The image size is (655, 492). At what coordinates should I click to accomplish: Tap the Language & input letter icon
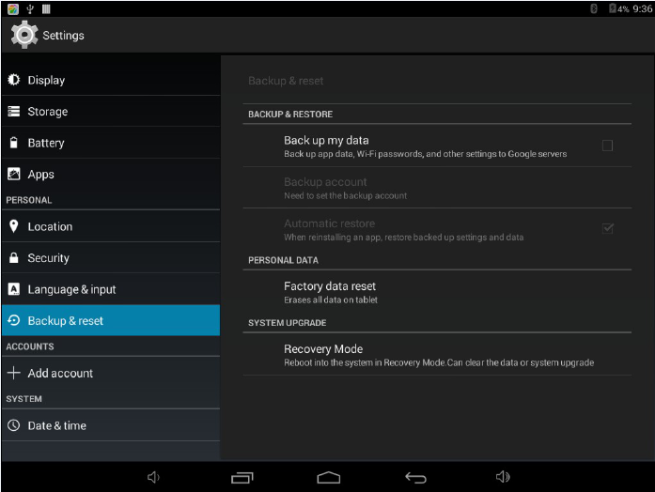point(14,289)
